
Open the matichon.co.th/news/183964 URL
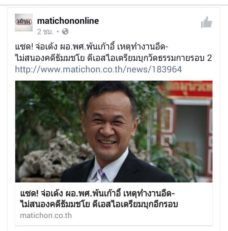point(99,69)
